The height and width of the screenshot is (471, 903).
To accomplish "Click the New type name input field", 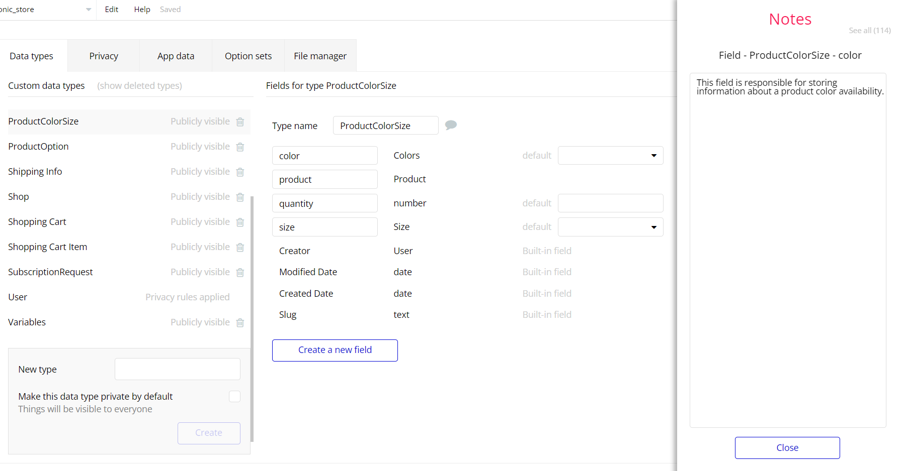I will tap(177, 369).
